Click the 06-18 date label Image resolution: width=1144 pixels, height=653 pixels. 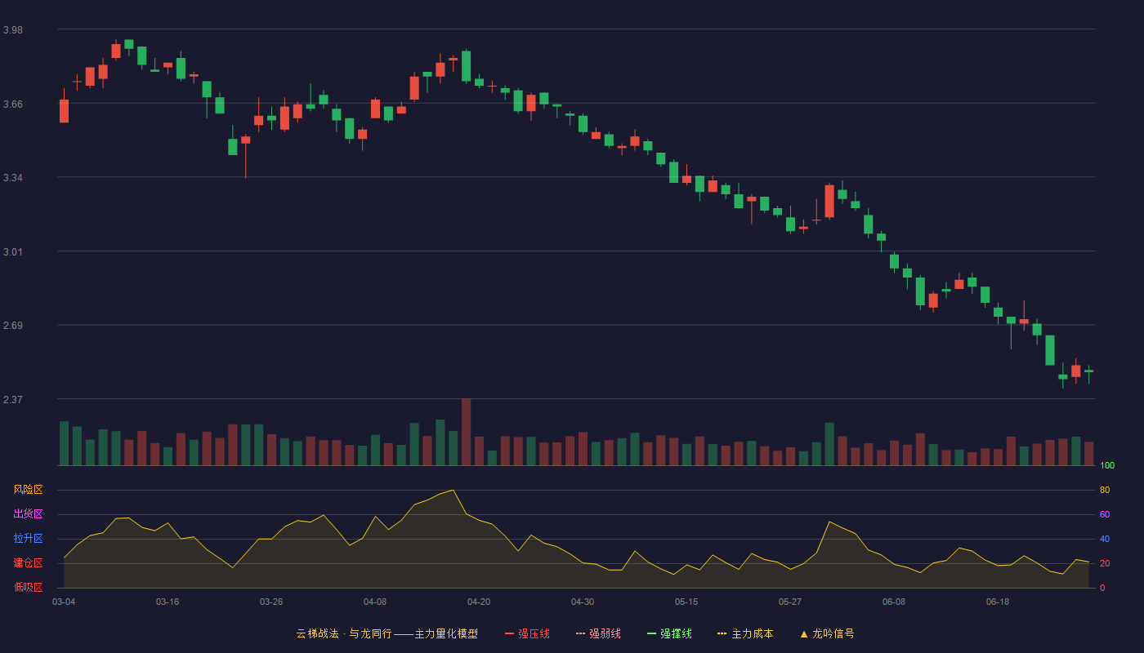pos(998,602)
